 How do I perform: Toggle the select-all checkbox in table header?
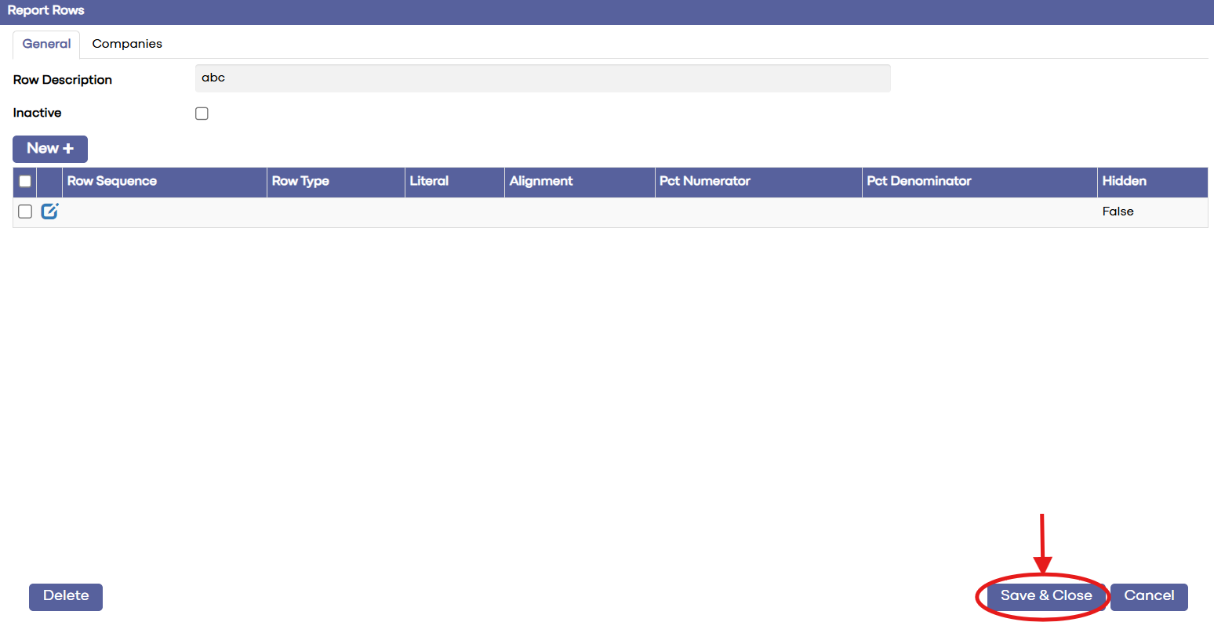coord(25,181)
